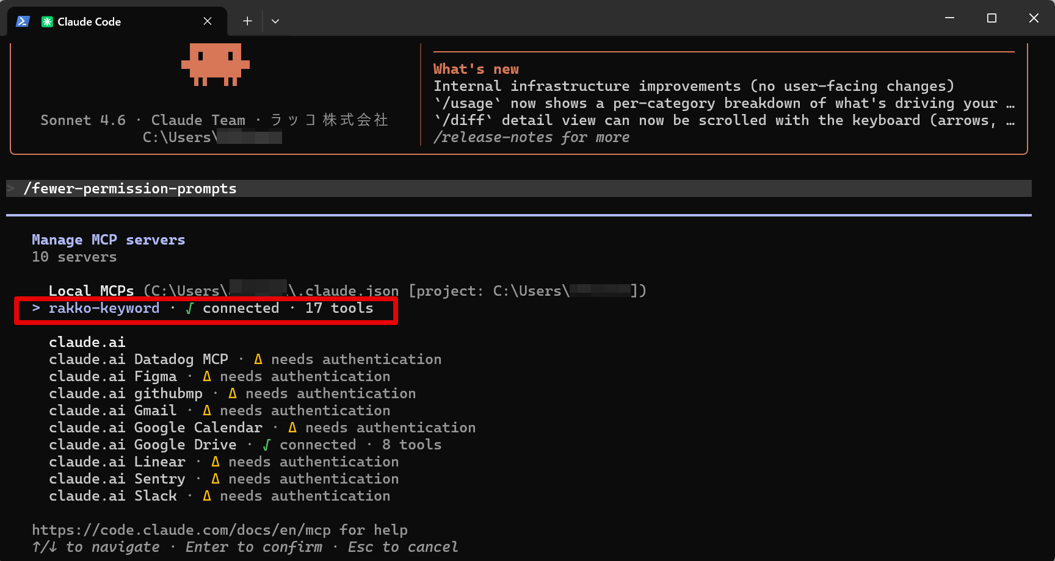
Task: Close the Claude Code tab
Action: [208, 21]
